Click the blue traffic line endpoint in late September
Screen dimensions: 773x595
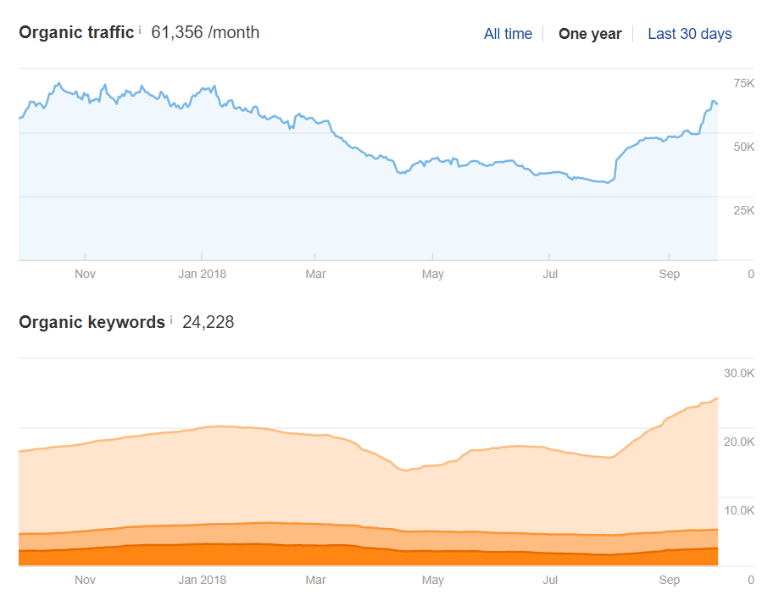[717, 103]
